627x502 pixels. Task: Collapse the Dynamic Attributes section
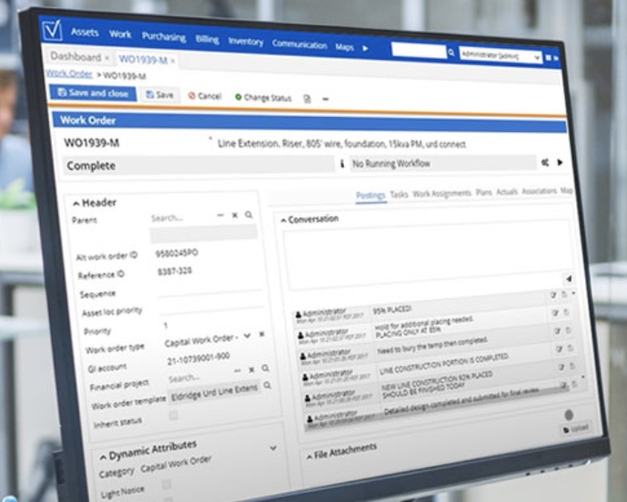[x=103, y=456]
